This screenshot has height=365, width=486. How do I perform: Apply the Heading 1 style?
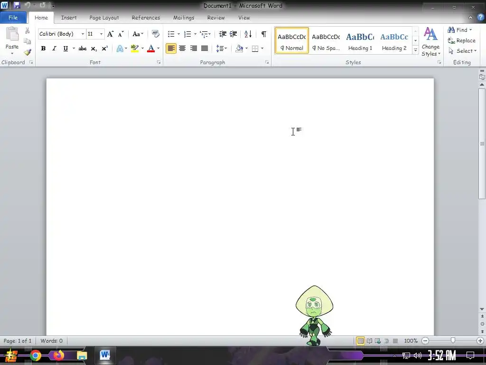click(x=360, y=41)
